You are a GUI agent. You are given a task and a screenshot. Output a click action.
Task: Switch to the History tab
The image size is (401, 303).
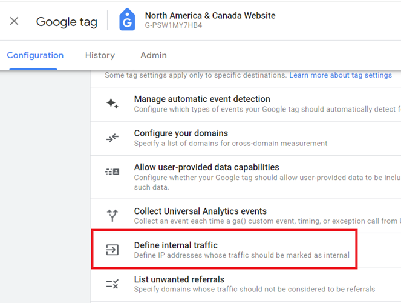(100, 55)
